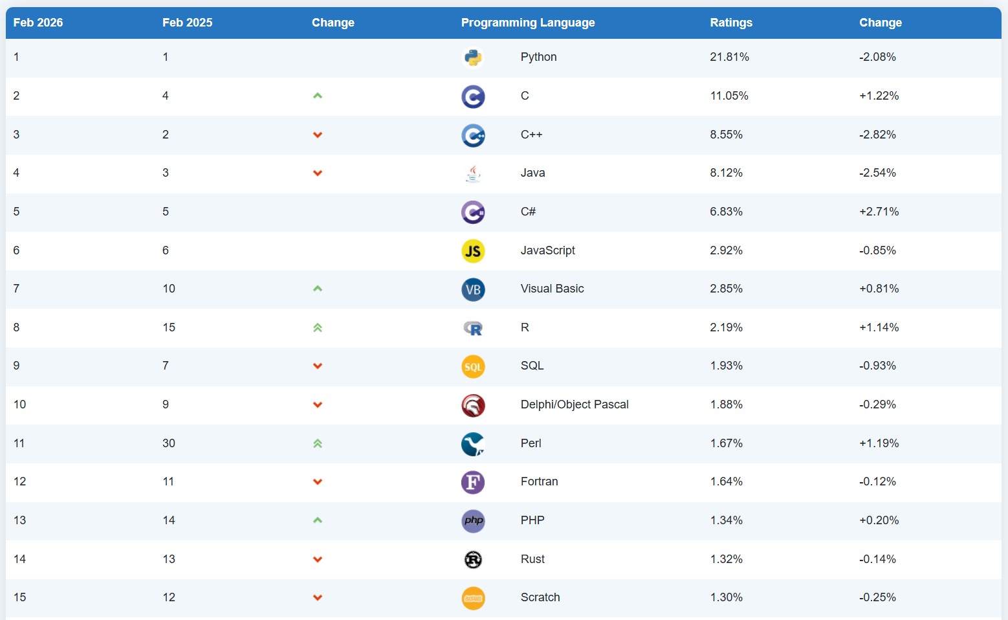The width and height of the screenshot is (1008, 620).
Task: Click the Programming Language column header
Action: [x=527, y=23]
